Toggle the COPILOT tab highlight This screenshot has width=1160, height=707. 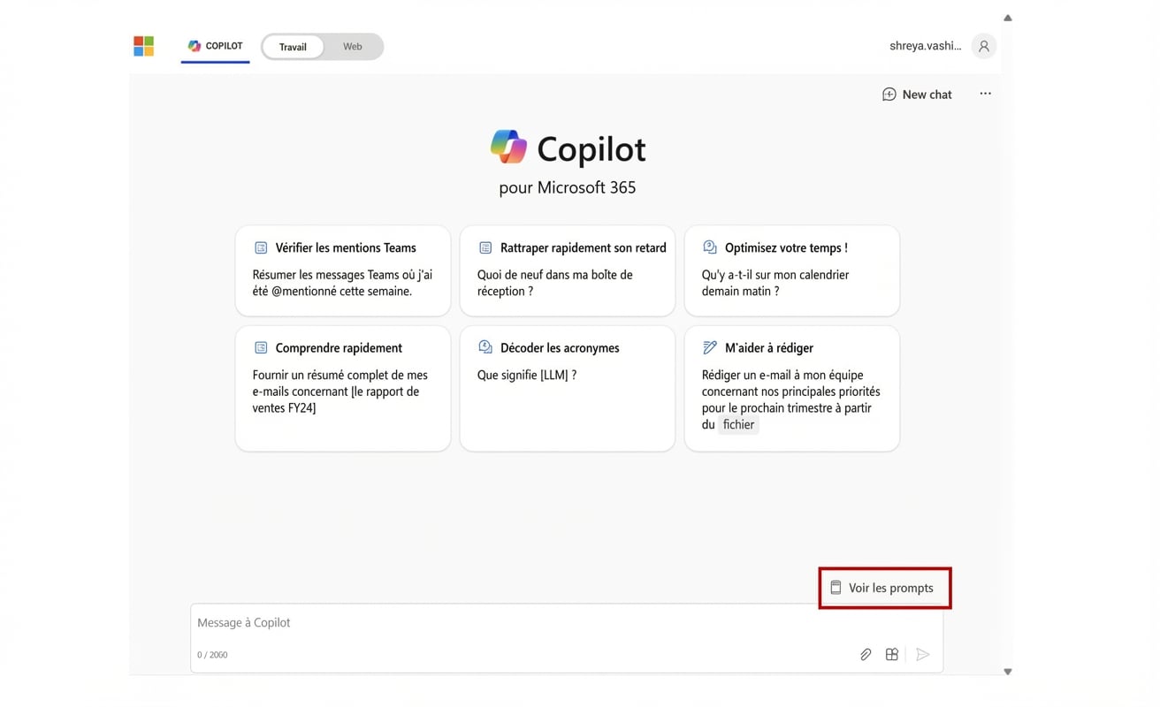click(x=215, y=46)
